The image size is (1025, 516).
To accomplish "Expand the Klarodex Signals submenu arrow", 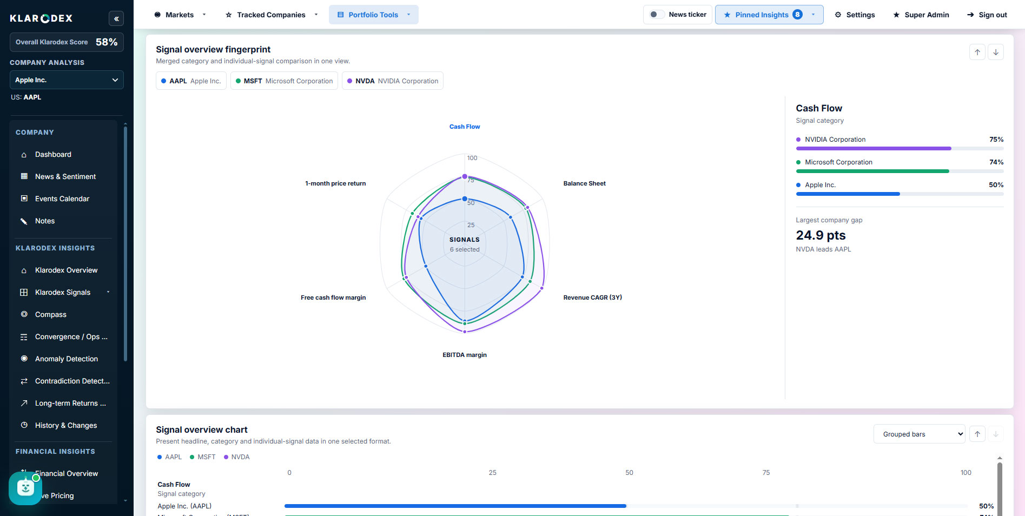I will 108,292.
